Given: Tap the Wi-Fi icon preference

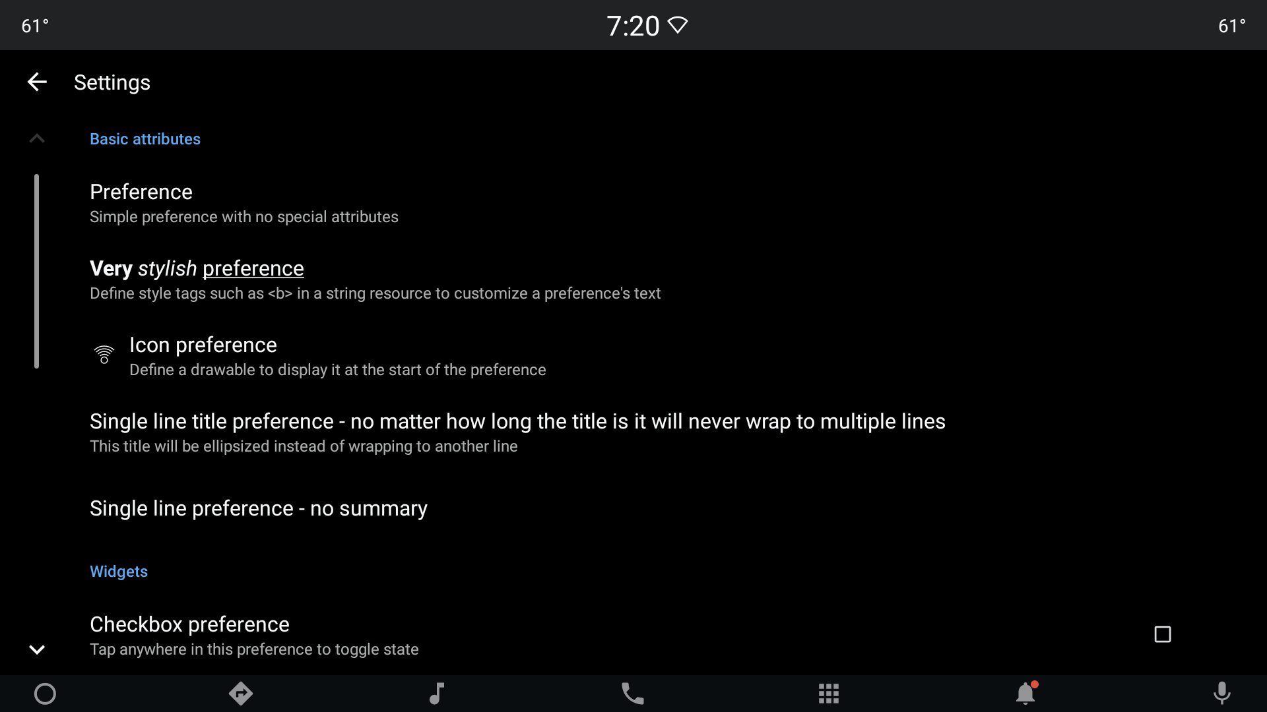Looking at the screenshot, I should pyautogui.click(x=104, y=355).
